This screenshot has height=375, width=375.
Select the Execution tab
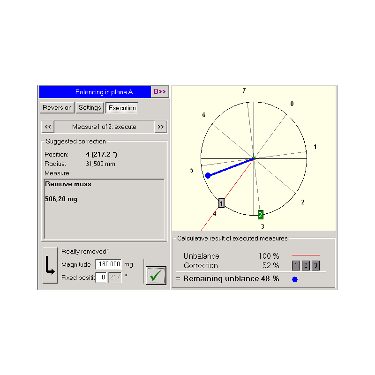(122, 108)
